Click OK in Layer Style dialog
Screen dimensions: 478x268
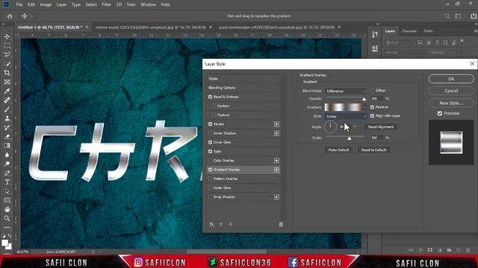[451, 79]
